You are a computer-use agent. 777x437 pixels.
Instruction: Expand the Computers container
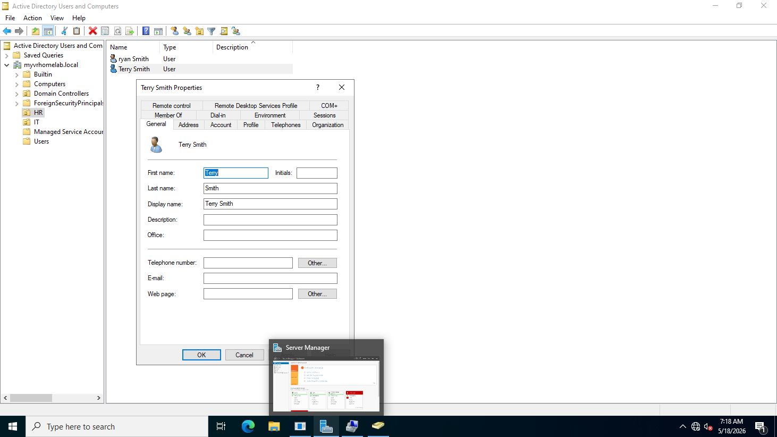coord(16,85)
